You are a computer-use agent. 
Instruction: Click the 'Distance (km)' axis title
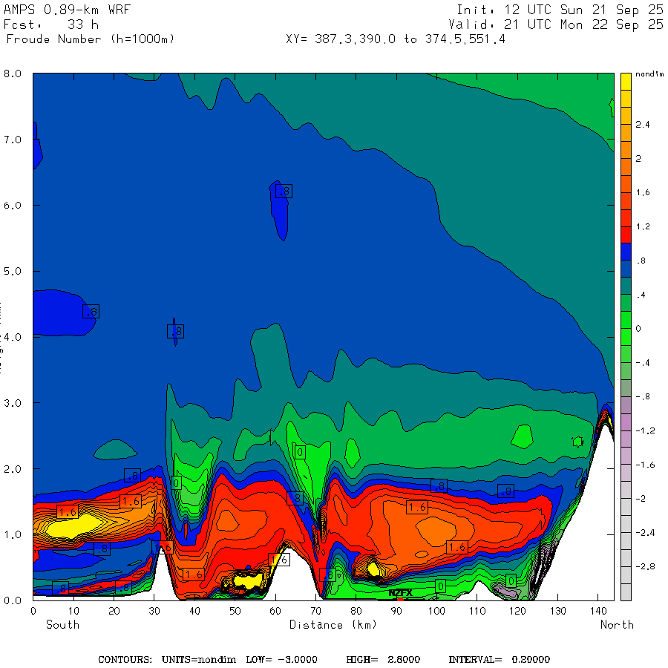click(x=333, y=625)
